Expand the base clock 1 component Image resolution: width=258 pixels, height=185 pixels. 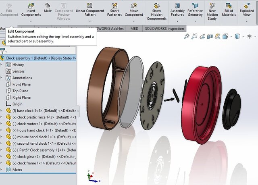coord(1,110)
